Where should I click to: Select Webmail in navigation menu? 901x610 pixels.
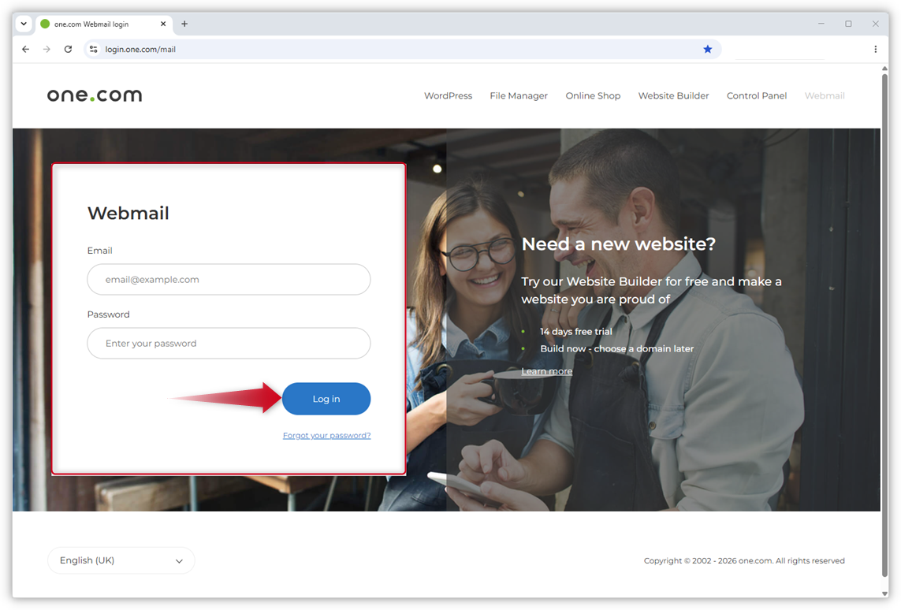click(824, 96)
